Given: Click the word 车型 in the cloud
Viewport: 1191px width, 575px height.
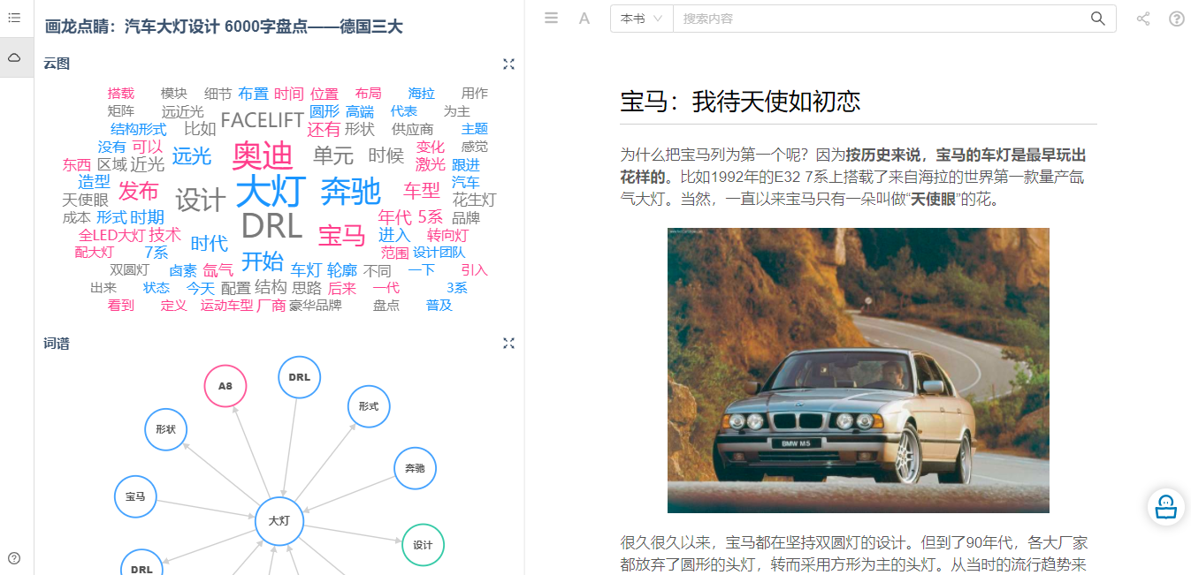Looking at the screenshot, I should 421,191.
